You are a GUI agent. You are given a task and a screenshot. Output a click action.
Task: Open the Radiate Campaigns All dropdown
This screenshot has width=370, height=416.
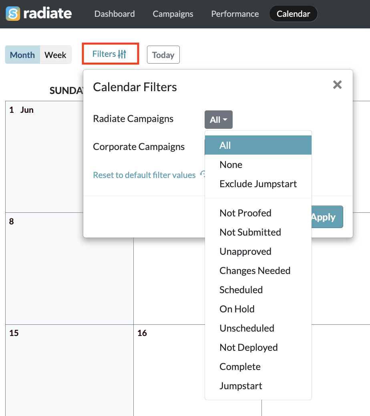tap(219, 120)
